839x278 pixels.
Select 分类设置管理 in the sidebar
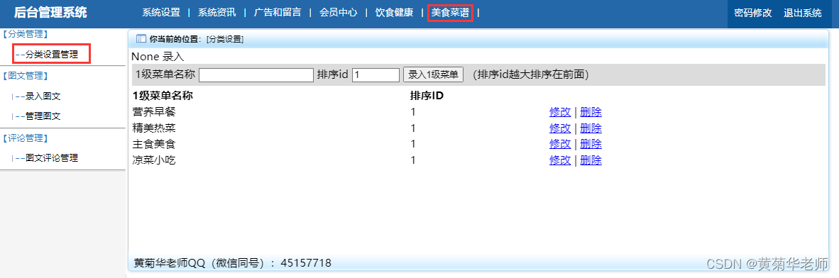coord(51,54)
